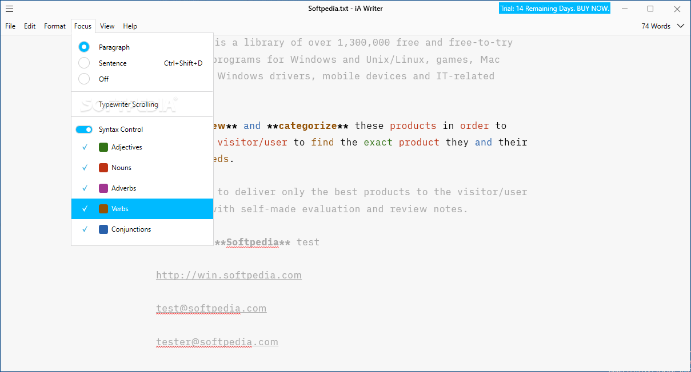Toggle the Syntax Control switch
This screenshot has width=691, height=372.
[84, 130]
